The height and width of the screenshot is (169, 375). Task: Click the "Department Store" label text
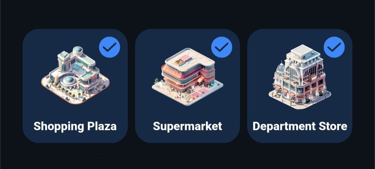[x=300, y=126]
